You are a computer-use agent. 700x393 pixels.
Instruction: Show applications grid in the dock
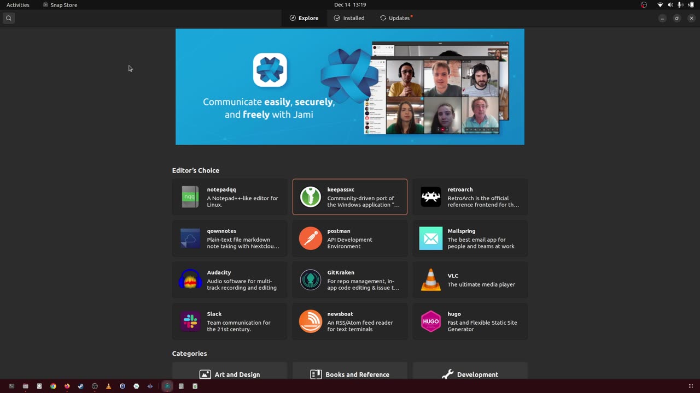tap(691, 386)
